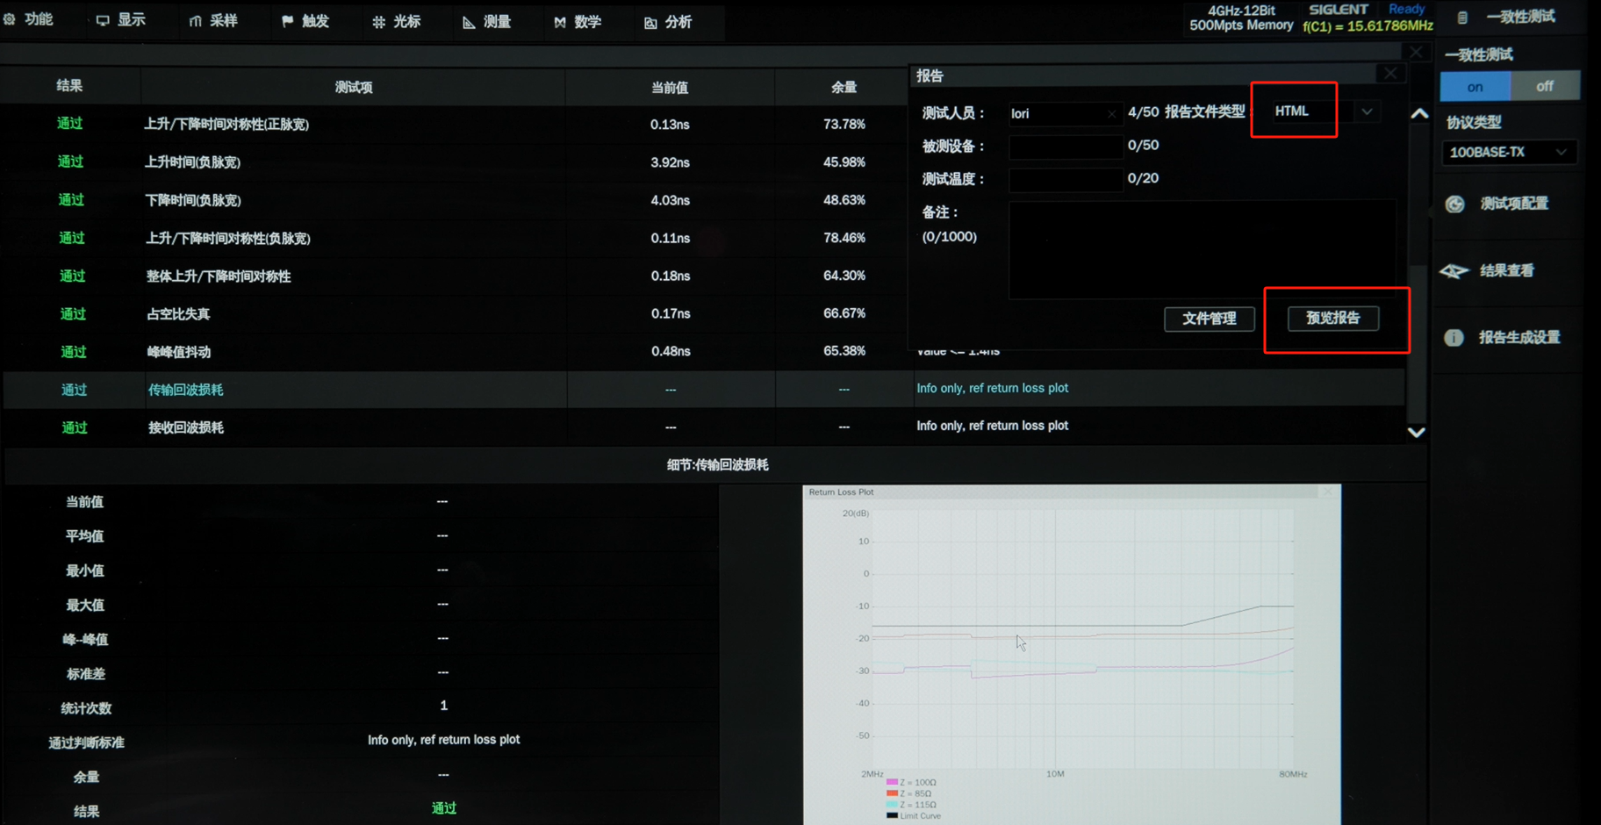
Task: Open 报告生成设置 report settings
Action: [1505, 337]
